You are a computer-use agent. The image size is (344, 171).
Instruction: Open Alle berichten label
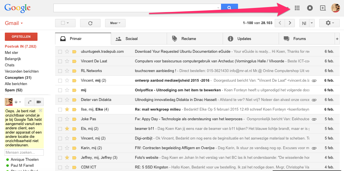[x=16, y=84]
